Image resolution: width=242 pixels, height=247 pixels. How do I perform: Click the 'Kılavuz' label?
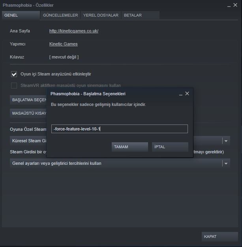[17, 57]
